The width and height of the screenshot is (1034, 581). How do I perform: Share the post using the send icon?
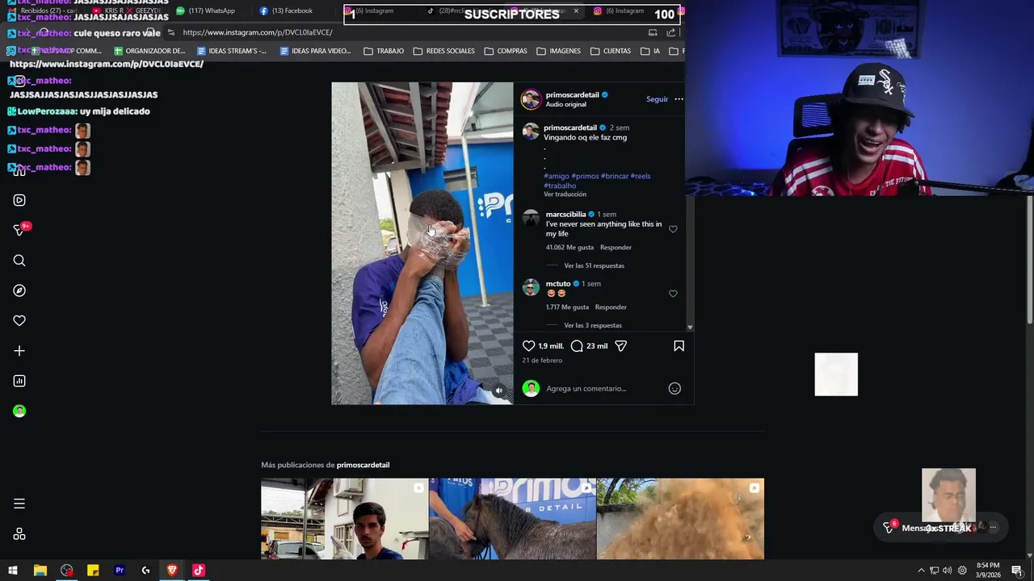pos(620,345)
